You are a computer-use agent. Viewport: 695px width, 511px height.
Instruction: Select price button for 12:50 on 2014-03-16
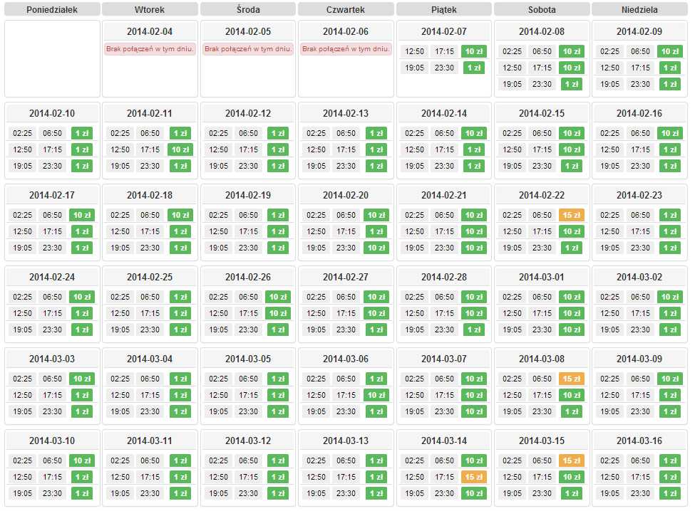click(670, 477)
